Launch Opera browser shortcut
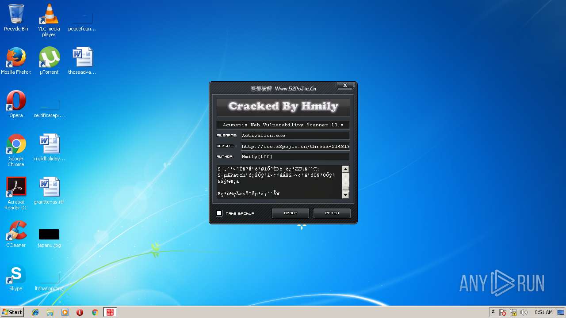This screenshot has width=566, height=318. (x=16, y=104)
